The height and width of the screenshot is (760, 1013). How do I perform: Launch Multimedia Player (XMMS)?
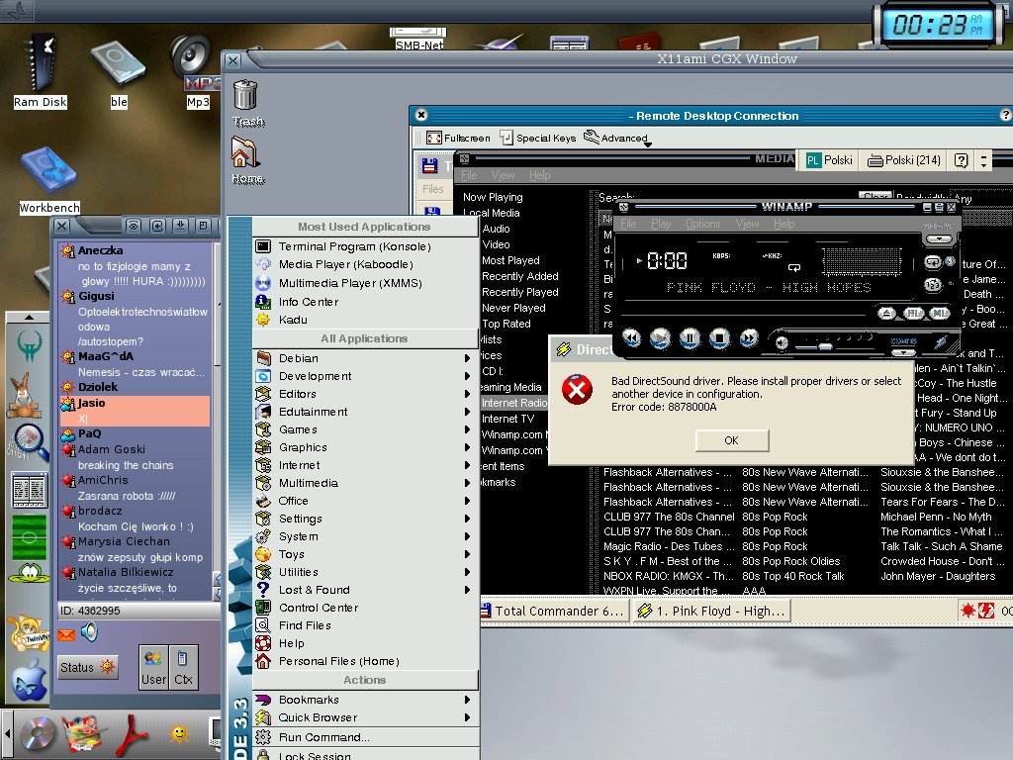coord(365,283)
